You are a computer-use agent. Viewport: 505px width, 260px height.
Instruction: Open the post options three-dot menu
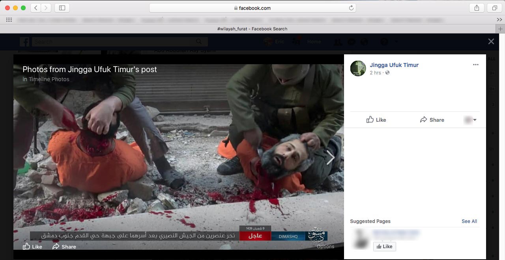point(475,65)
